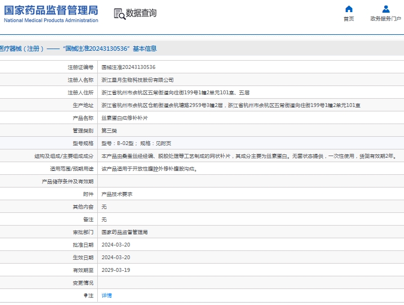
Task: Select product name 丝素蛋白疝修补补片
Action: click(x=125, y=118)
